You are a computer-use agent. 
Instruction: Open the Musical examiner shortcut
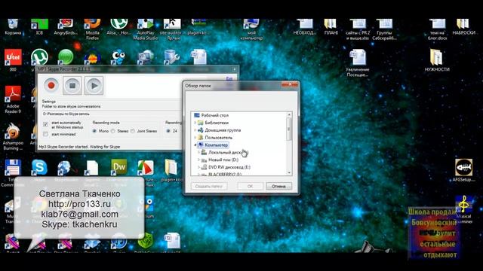pyautogui.click(x=463, y=209)
